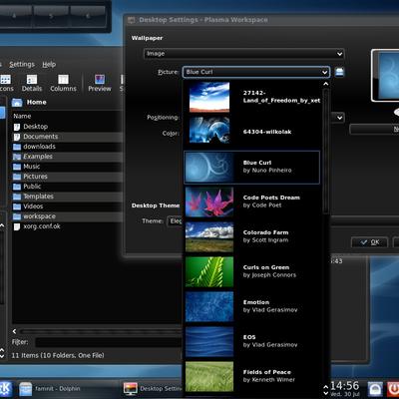Click the Filter input field in Dolphin
Viewport: 399px width, 399px height.
tap(108, 342)
